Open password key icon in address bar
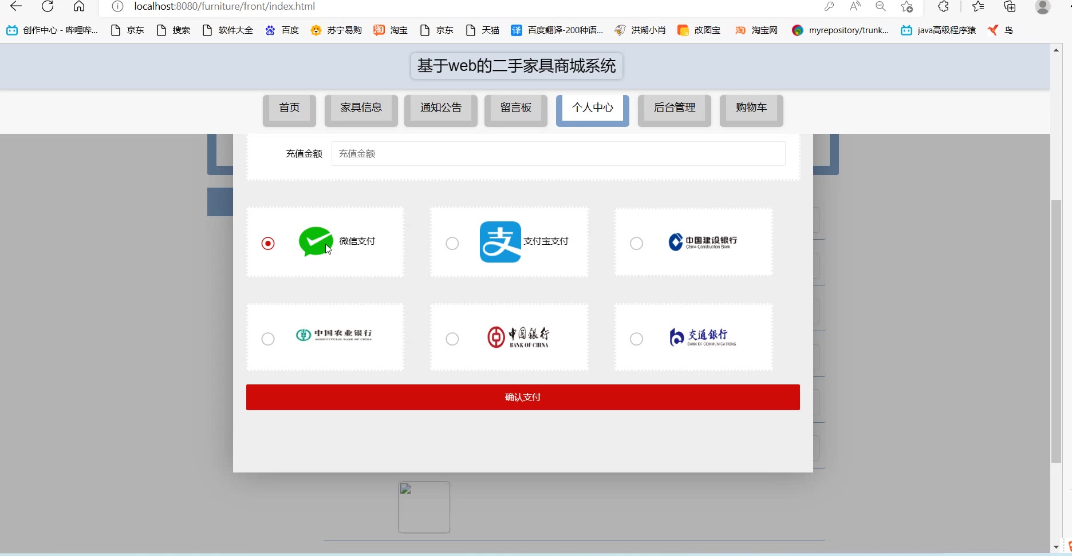This screenshot has height=556, width=1072. pos(829,6)
